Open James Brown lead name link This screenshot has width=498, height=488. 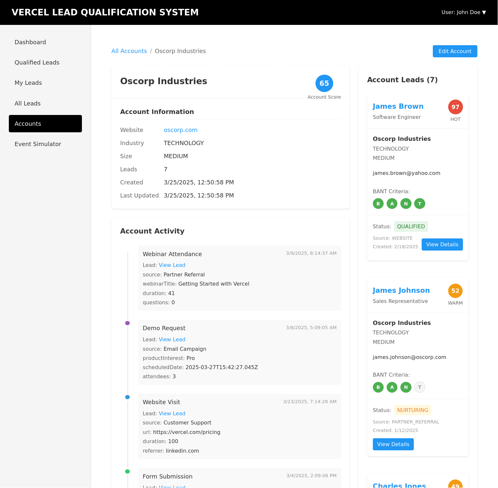coord(398,106)
